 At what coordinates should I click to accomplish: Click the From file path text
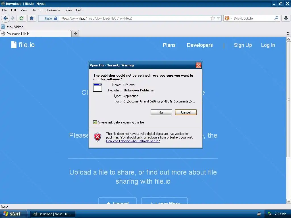click(x=159, y=101)
